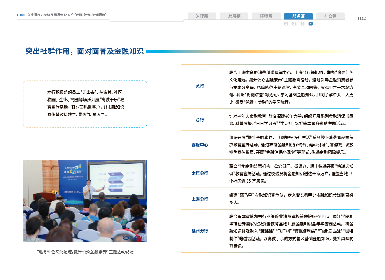Click the 兴业银行可持续发展报告 header title
The height and width of the screenshot is (280, 385).
(x=67, y=15)
